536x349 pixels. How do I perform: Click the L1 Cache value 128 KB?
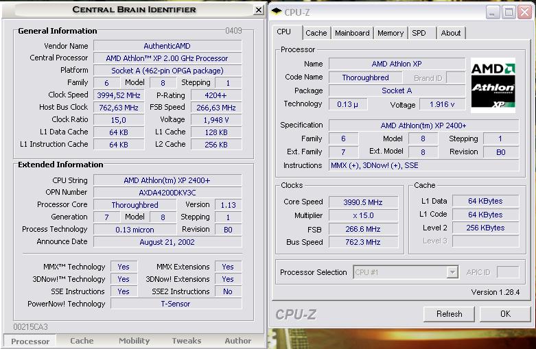[x=216, y=132]
